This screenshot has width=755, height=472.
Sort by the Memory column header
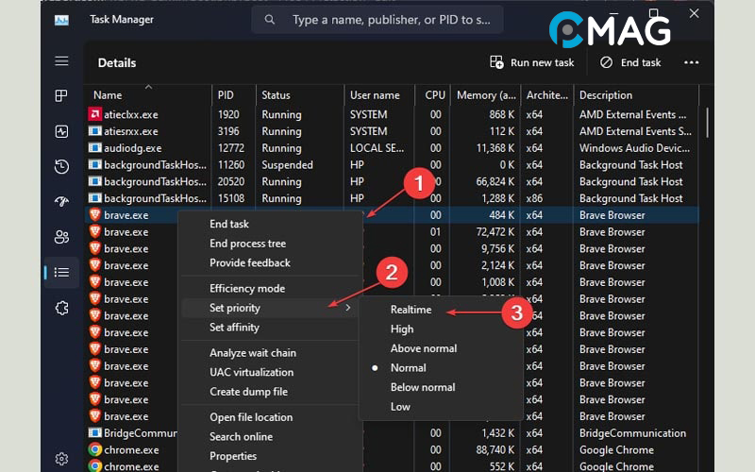pos(486,95)
